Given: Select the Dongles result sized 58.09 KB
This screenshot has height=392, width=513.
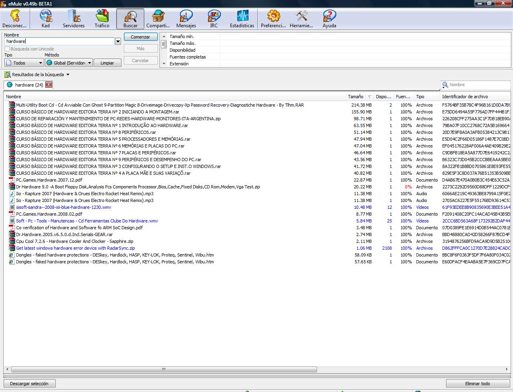Looking at the screenshot, I should tap(257, 255).
